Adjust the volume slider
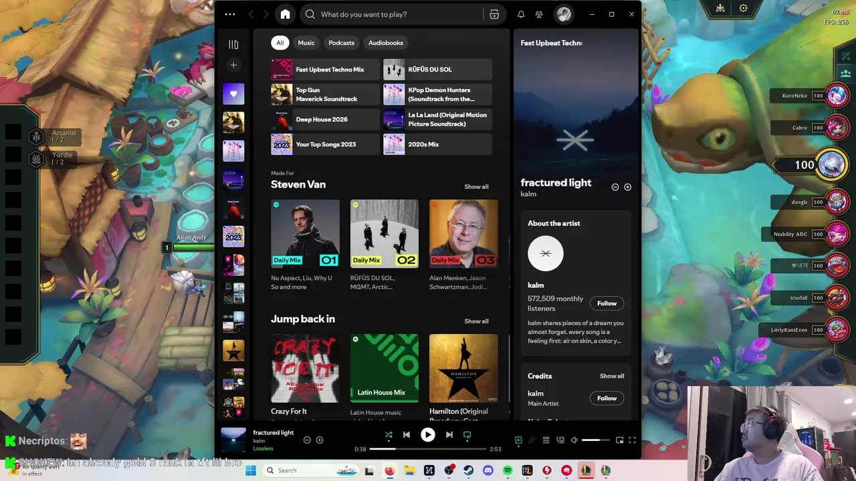 (595, 440)
